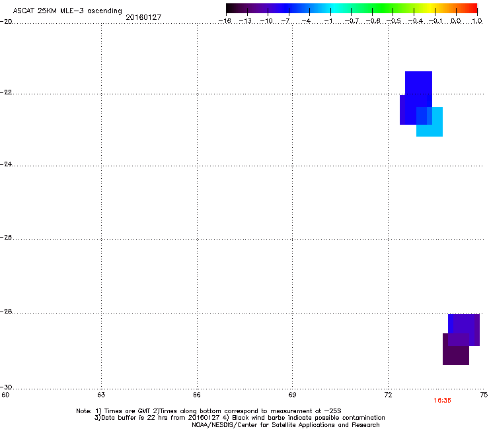
Task: Click the plot title 'ASCAT 25KM MLE-3 ascending'
Action: point(67,11)
